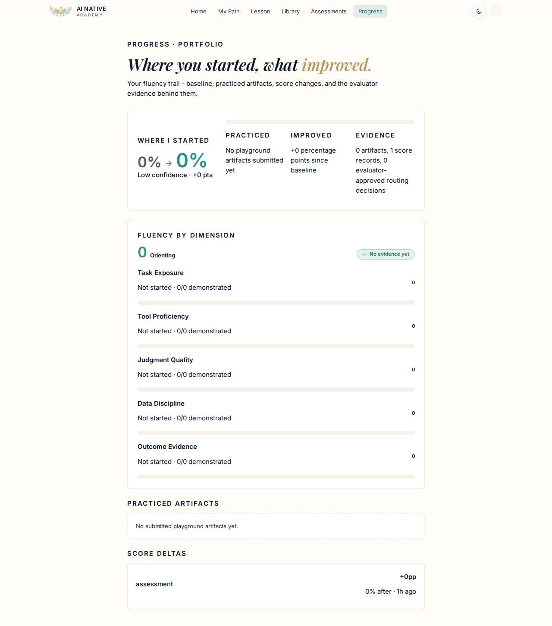Select the active Progress tab

[370, 11]
